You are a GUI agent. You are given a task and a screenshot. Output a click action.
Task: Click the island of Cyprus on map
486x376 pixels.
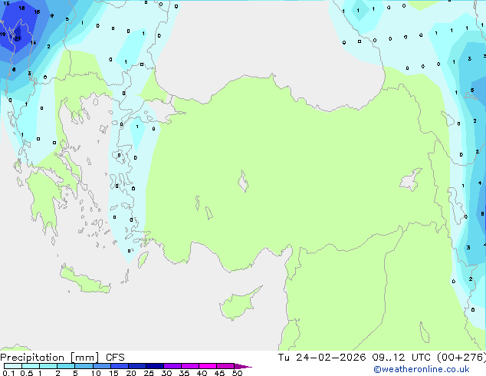[238, 305]
